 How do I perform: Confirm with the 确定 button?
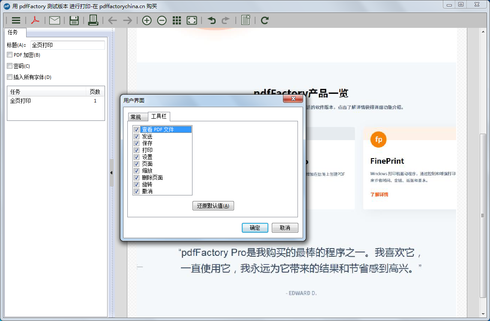click(255, 228)
